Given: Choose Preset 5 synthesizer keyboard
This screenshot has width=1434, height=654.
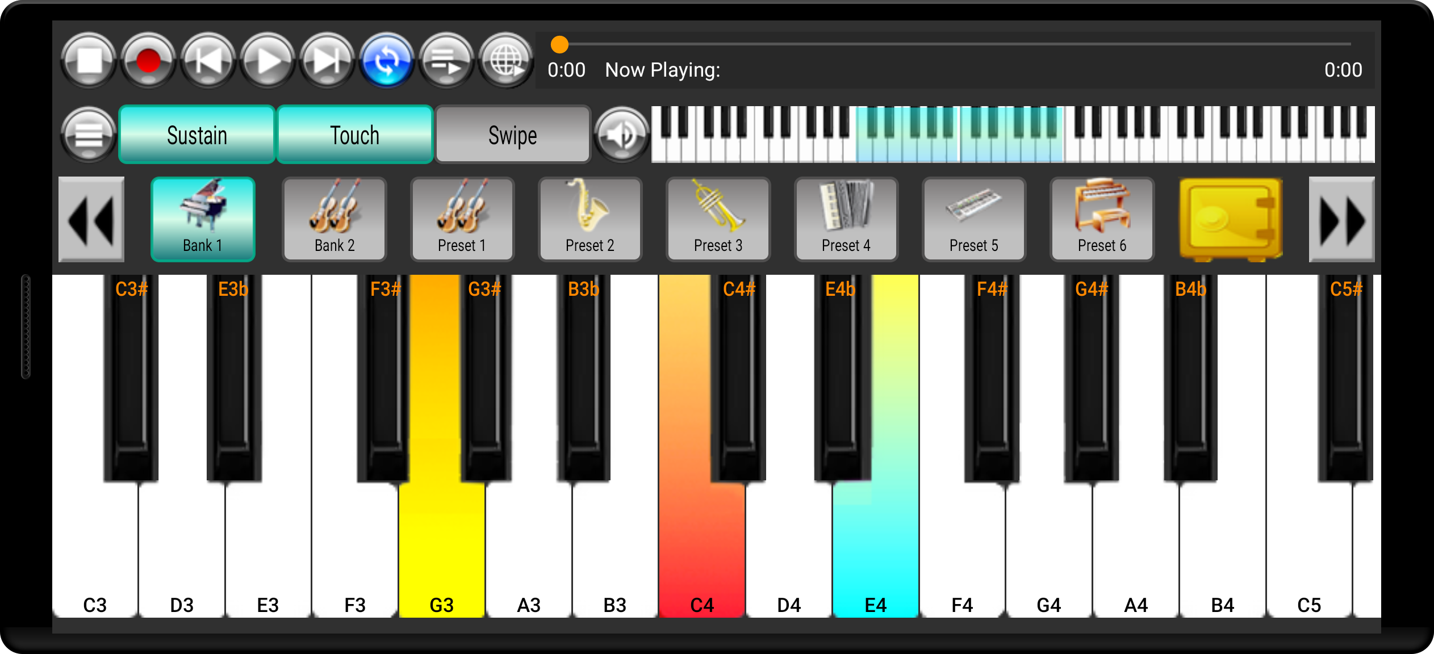Looking at the screenshot, I should pyautogui.click(x=974, y=219).
